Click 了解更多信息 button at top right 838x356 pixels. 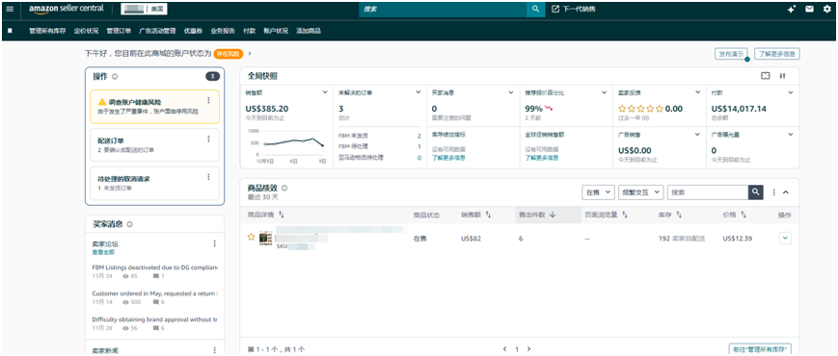(777, 54)
